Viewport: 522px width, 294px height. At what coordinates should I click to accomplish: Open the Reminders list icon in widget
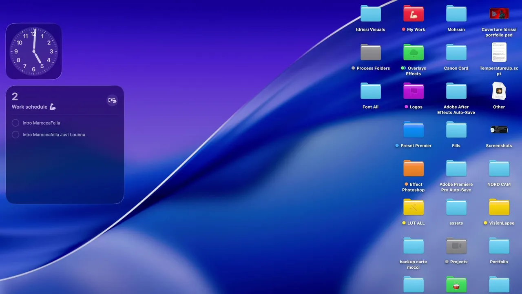tap(112, 100)
